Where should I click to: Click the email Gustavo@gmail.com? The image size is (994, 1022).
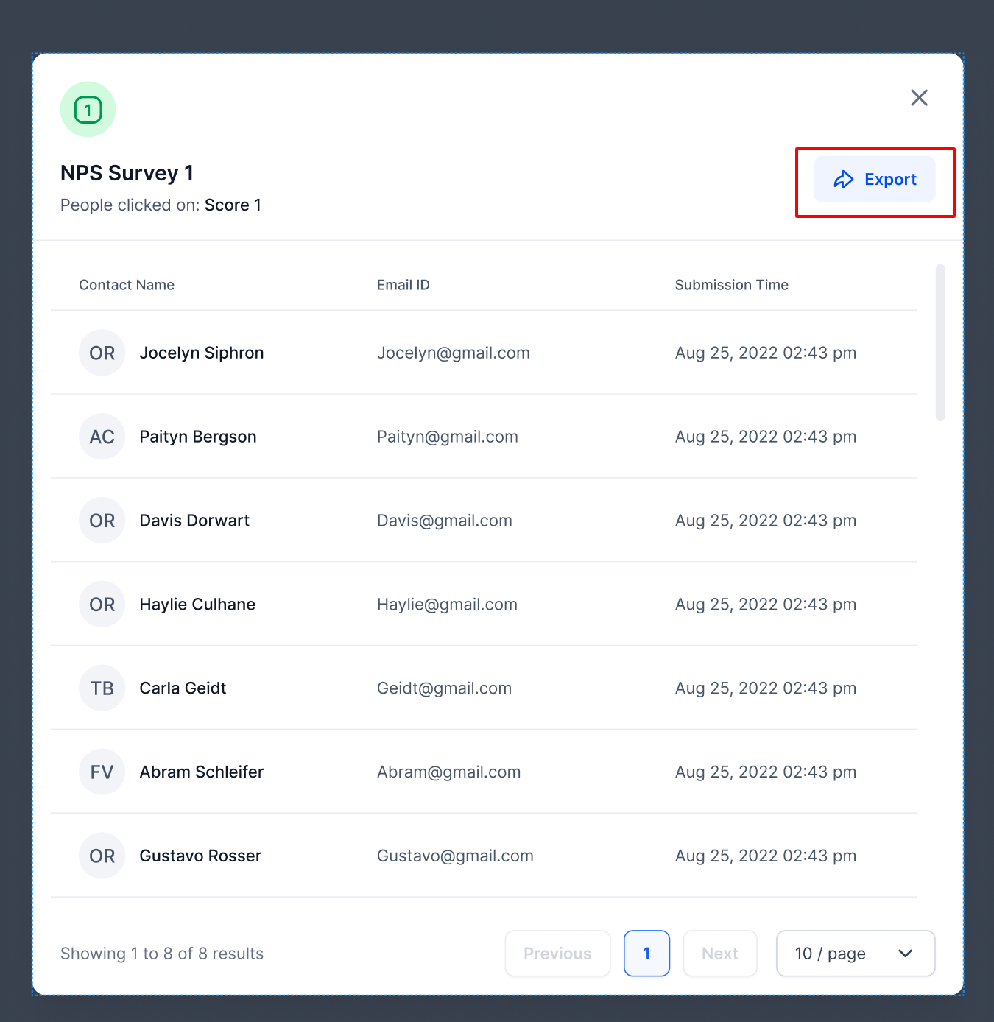pos(456,856)
